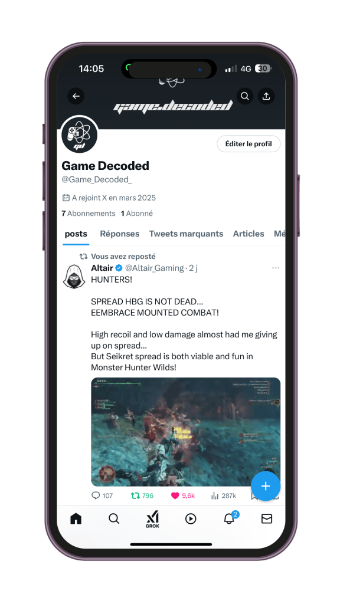Toggle the repost icon showing 796
Screen dimensions: 340x604
[135, 495]
